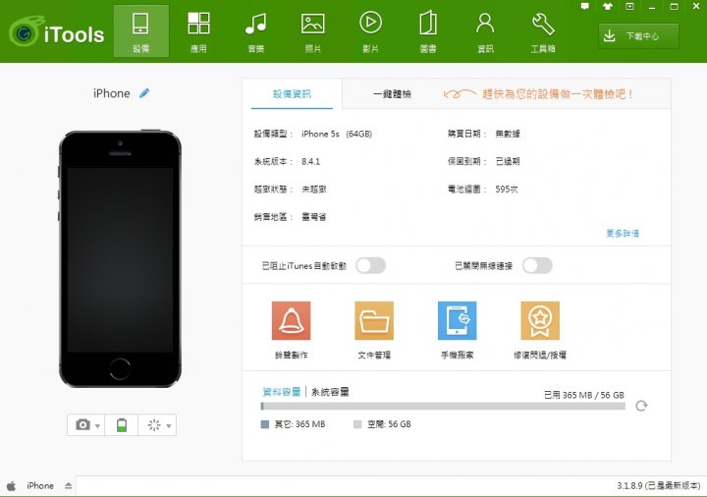
Task: Switch to the 設備資訊 tab
Action: (292, 94)
